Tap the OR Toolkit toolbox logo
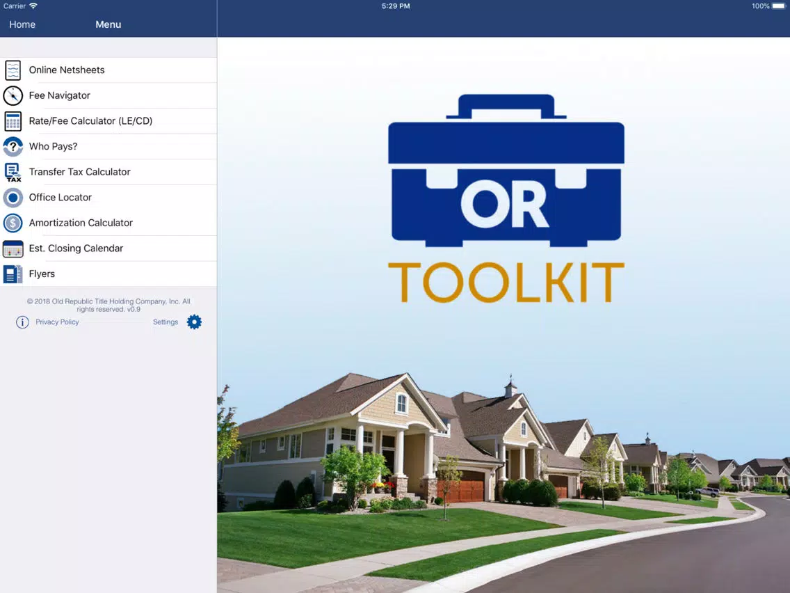The width and height of the screenshot is (790, 593). click(506, 171)
